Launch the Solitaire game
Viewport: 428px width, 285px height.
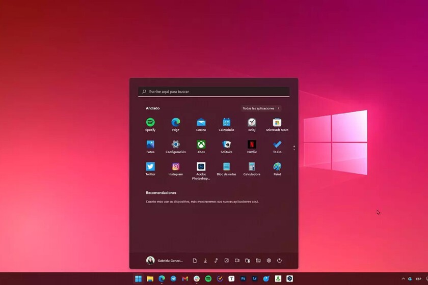pyautogui.click(x=227, y=145)
